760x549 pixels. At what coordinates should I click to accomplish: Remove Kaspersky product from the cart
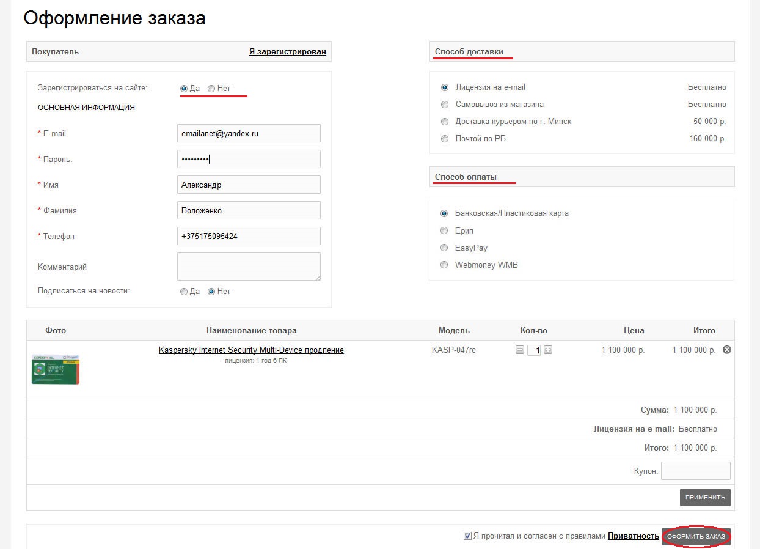click(726, 350)
